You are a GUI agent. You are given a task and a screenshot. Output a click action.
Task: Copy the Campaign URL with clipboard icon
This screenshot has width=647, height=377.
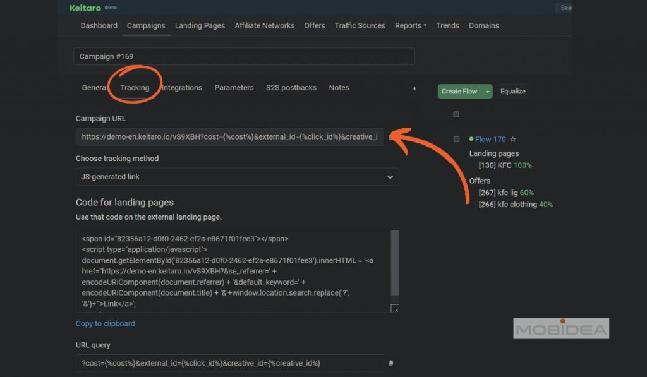(x=392, y=136)
